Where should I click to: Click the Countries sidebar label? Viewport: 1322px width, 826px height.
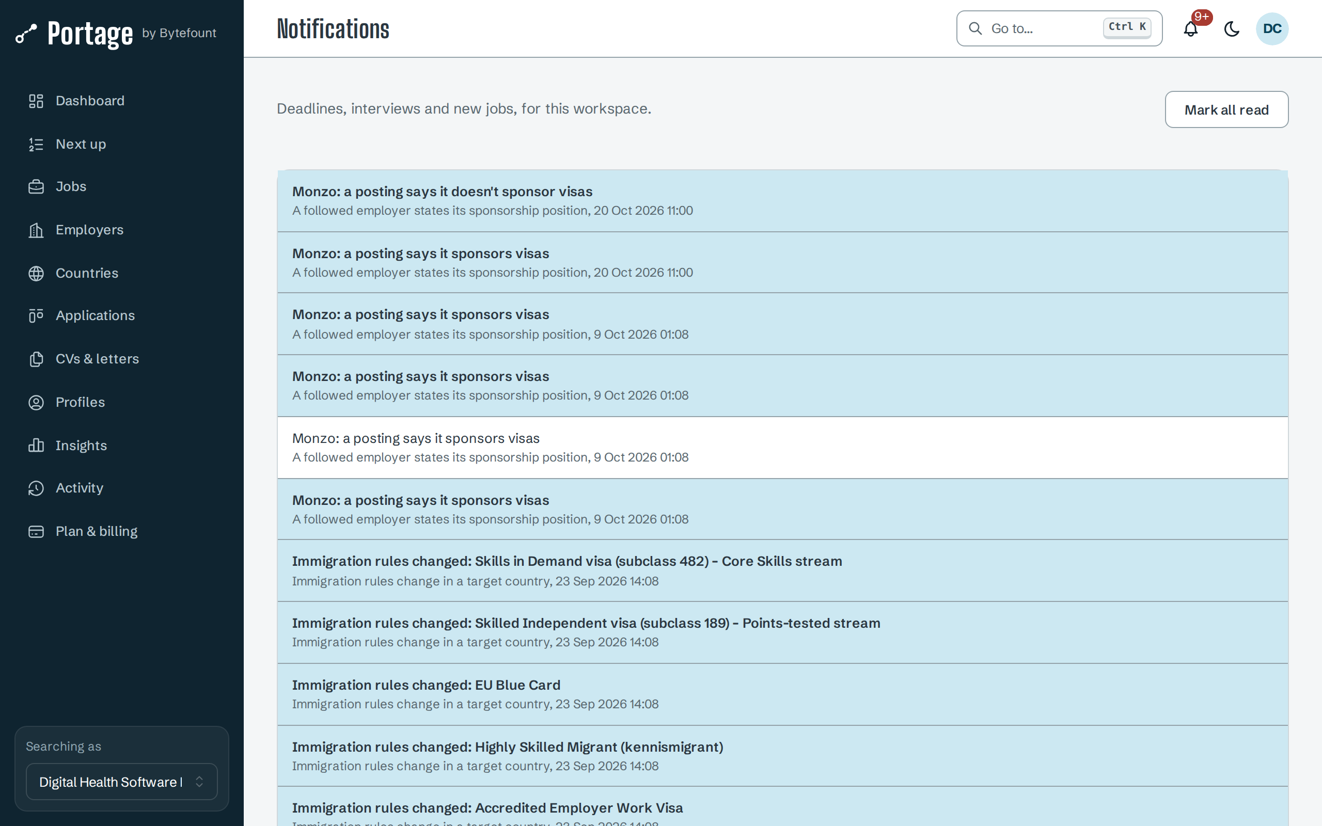pyautogui.click(x=87, y=273)
